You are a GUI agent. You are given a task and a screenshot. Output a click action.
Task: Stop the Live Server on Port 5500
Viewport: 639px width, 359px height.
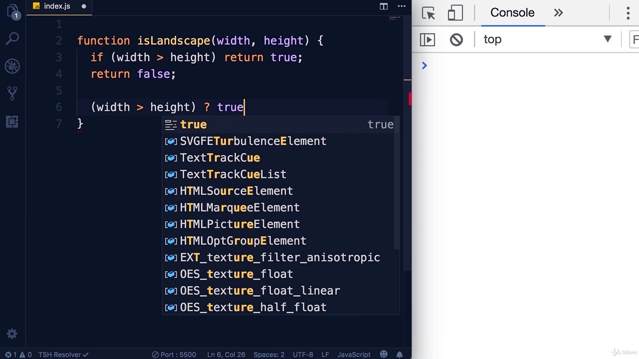click(x=174, y=355)
